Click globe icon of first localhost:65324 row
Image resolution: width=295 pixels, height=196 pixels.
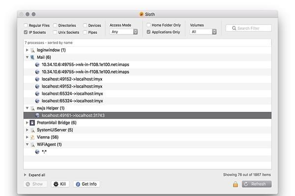[37, 94]
